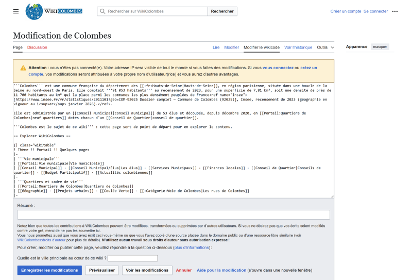Click the Apparence heading
The height and width of the screenshot is (280, 412).
(356, 46)
